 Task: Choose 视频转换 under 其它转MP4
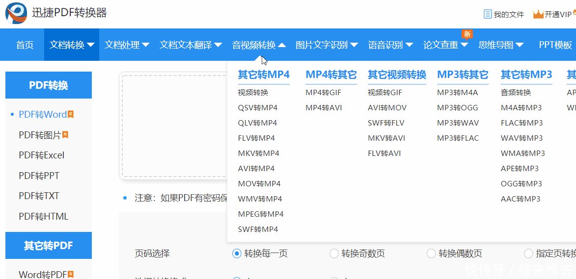tap(253, 92)
